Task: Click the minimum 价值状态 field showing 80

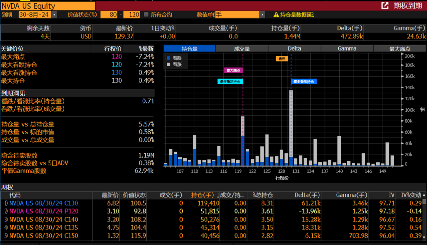Action: pos(109,15)
